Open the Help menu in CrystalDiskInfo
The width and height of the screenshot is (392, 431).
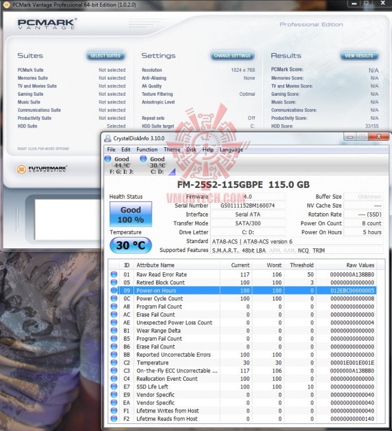(208, 150)
